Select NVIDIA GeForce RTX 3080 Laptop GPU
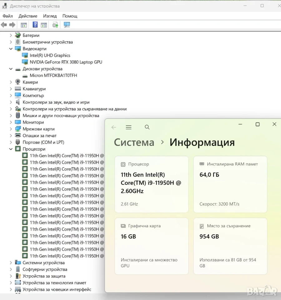The height and width of the screenshot is (300, 281). tap(66, 62)
